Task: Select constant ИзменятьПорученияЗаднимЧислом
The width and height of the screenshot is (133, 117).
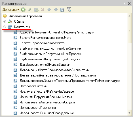Action: pos(46,97)
